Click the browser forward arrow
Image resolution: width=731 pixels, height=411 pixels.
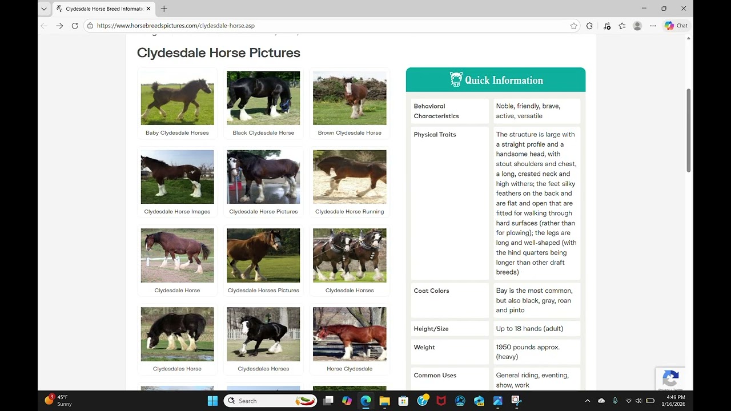point(59,26)
